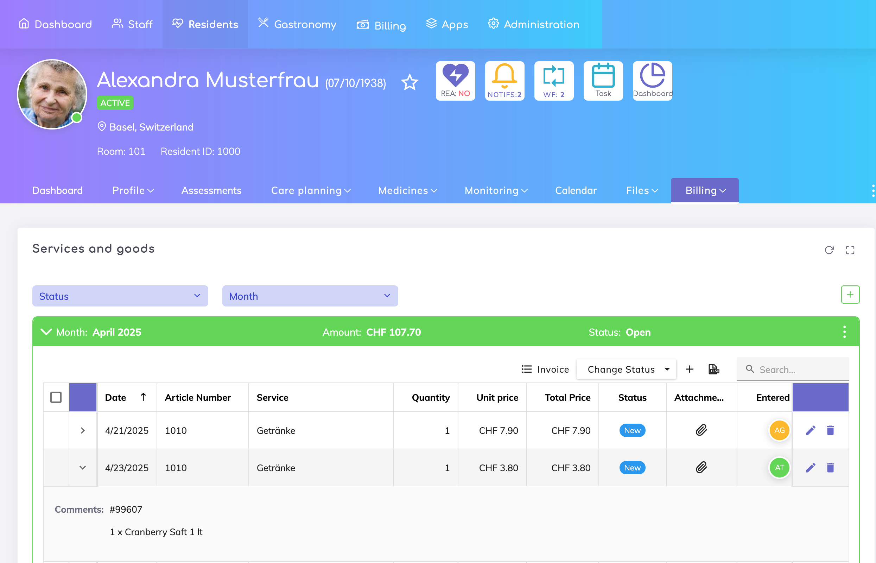Mark resident as favorite with star
The image size is (876, 563).
click(x=409, y=83)
